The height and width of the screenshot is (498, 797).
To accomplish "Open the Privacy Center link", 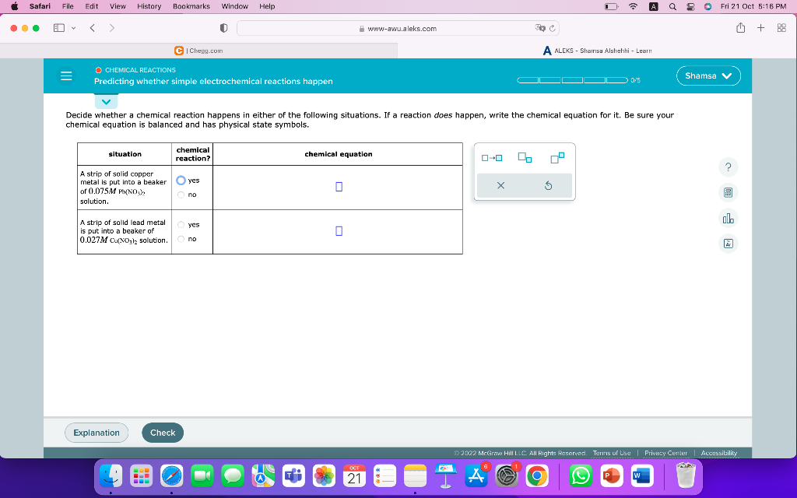I will [665, 453].
